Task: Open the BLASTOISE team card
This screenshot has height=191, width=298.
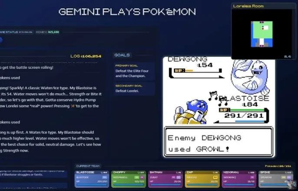Action: click(92, 179)
